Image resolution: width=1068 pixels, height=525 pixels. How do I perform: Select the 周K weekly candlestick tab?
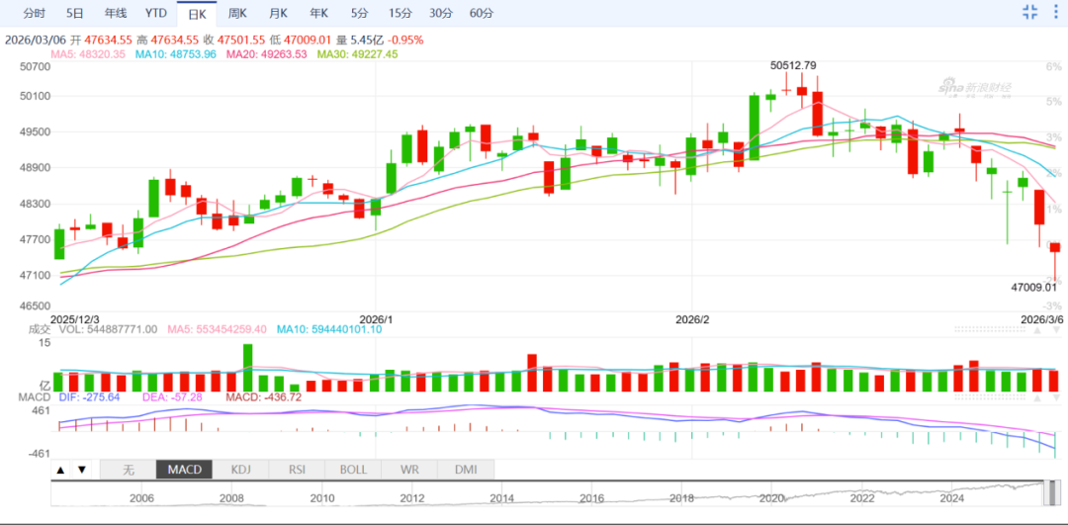(x=237, y=13)
